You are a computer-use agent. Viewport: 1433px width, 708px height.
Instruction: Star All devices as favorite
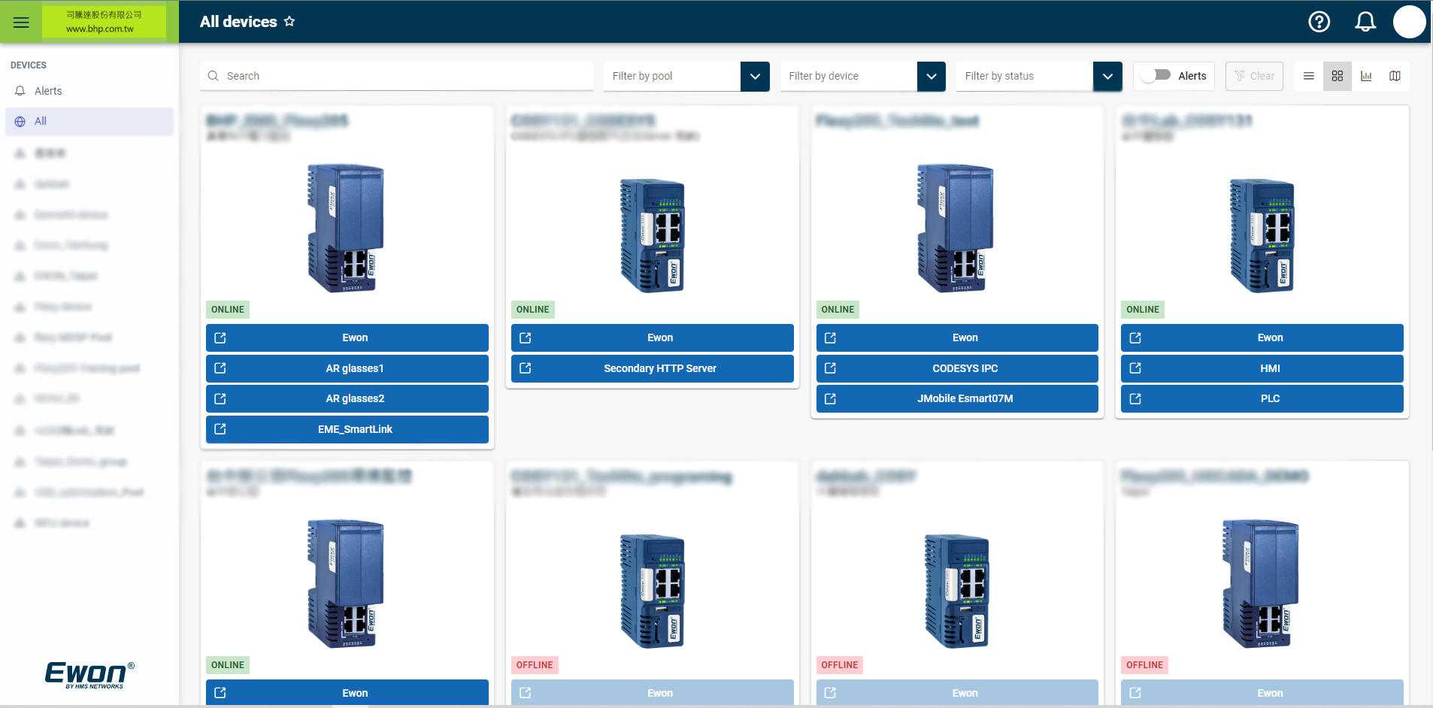(x=289, y=22)
